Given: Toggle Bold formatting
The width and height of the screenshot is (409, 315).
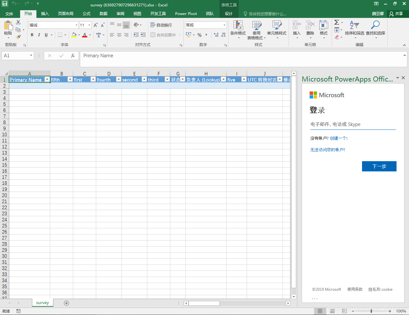Looking at the screenshot, I should click(x=32, y=35).
